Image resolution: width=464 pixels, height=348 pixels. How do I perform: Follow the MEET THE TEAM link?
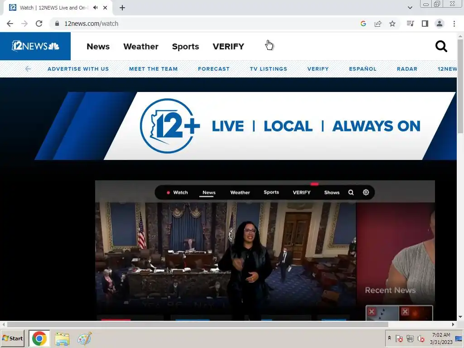[x=153, y=69]
